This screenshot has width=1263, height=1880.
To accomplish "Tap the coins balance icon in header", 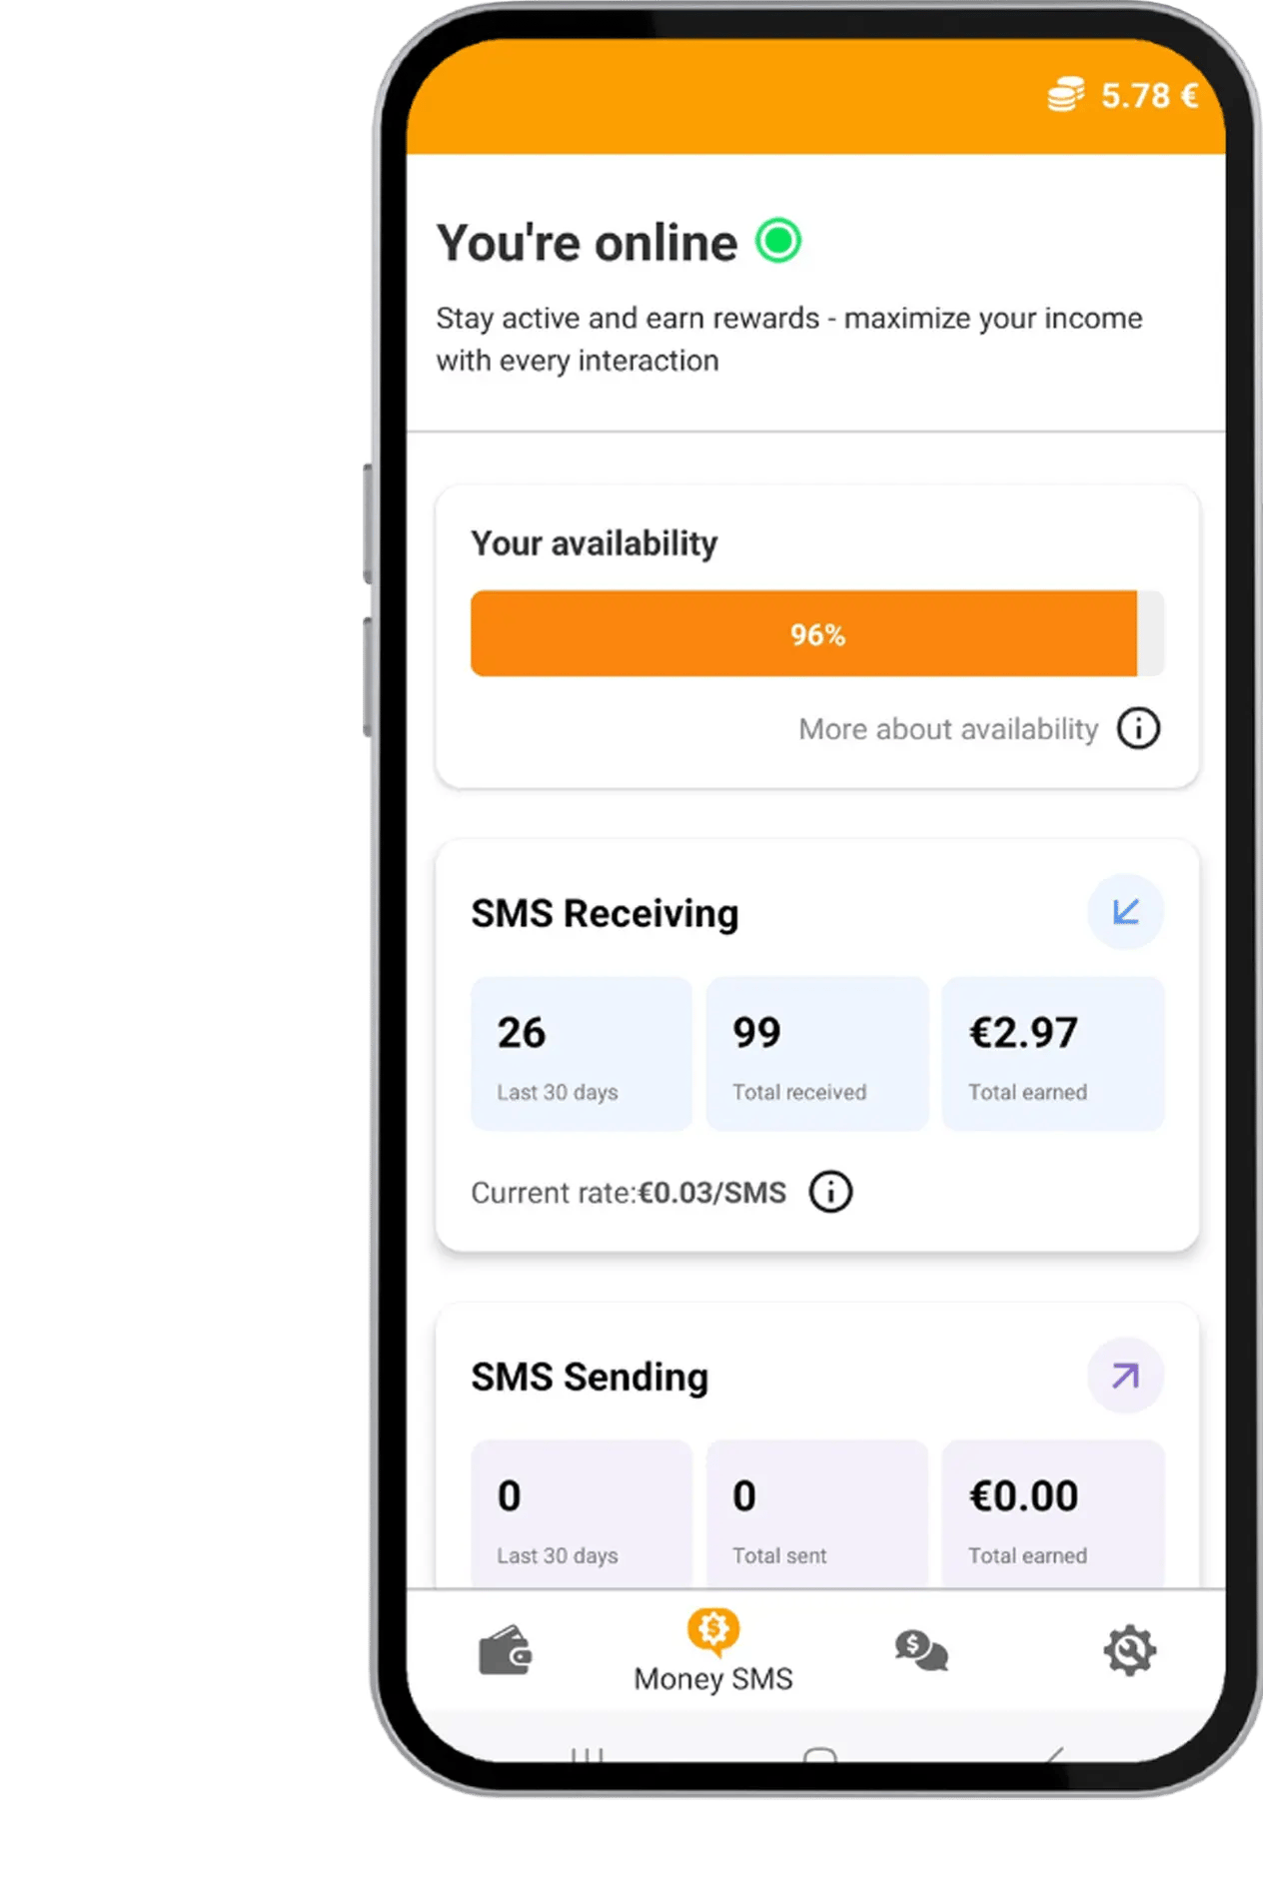I will pos(1066,96).
